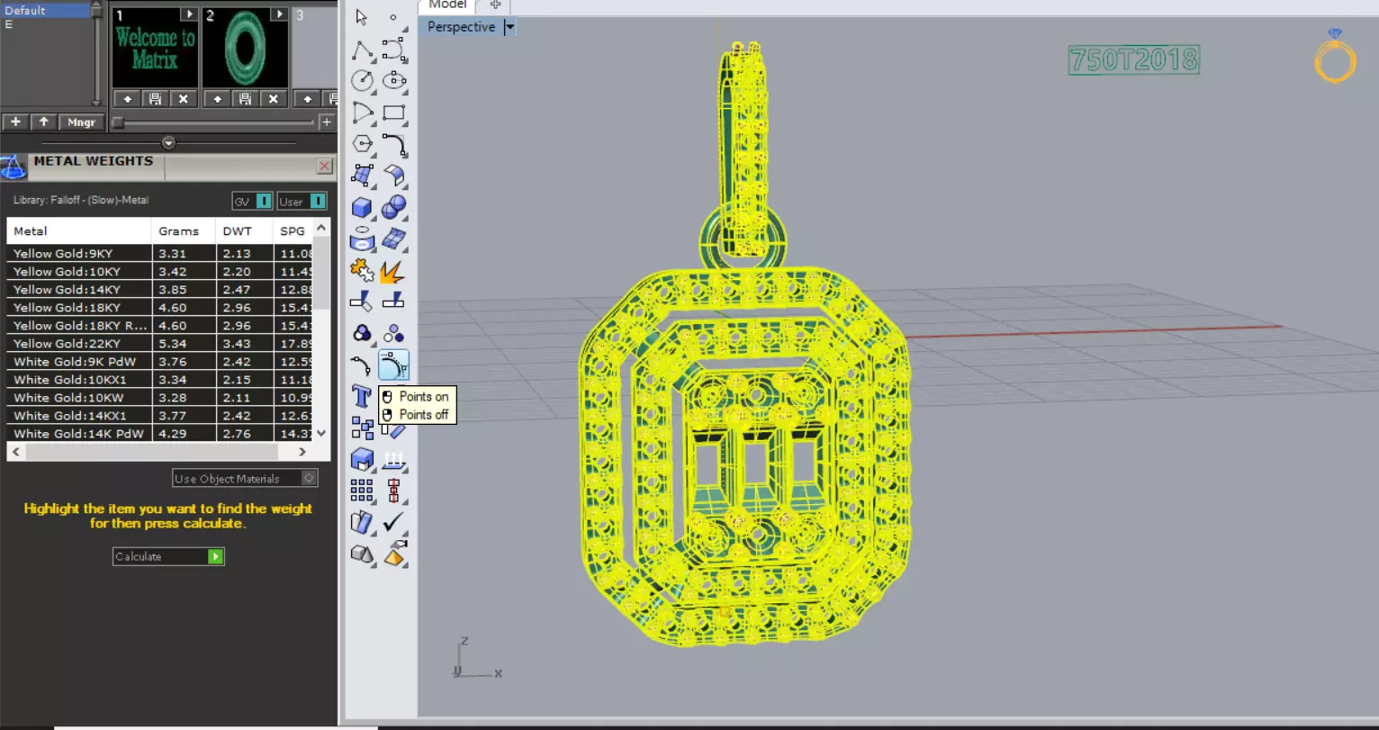Select the Ellipse tool
The image size is (1379, 730).
[x=393, y=81]
